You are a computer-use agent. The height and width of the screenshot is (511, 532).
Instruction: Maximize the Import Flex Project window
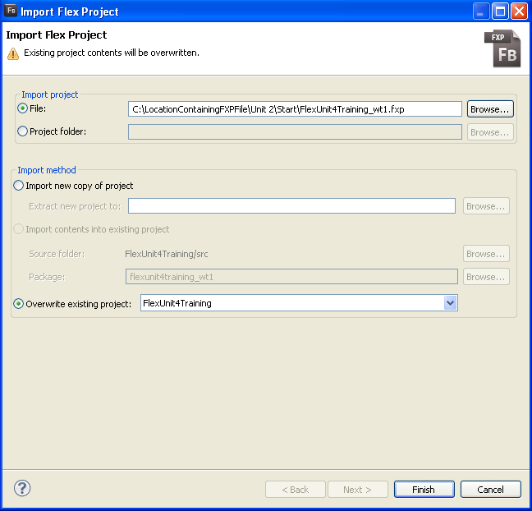coord(500,12)
